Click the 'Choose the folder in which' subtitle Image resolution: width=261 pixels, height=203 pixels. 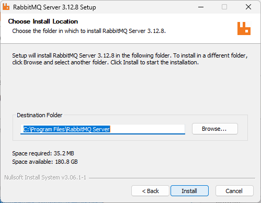[89, 31]
